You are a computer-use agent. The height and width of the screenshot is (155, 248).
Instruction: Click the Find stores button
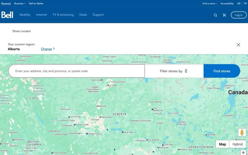[x=222, y=71]
